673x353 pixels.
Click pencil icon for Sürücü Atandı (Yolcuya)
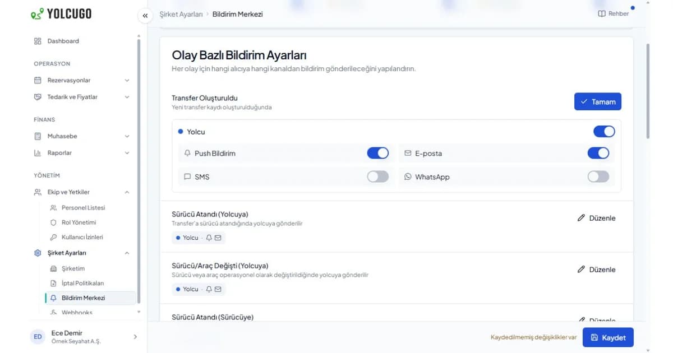(x=581, y=218)
